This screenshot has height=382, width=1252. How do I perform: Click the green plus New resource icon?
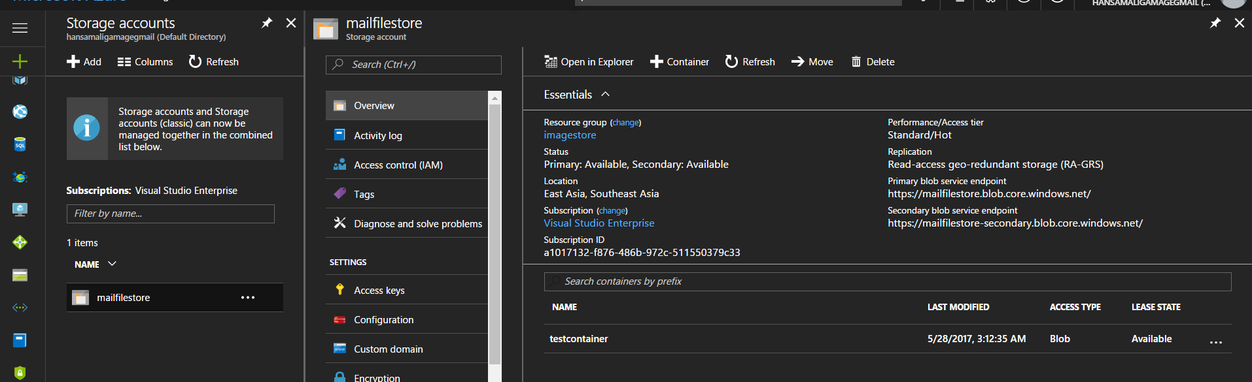20,61
